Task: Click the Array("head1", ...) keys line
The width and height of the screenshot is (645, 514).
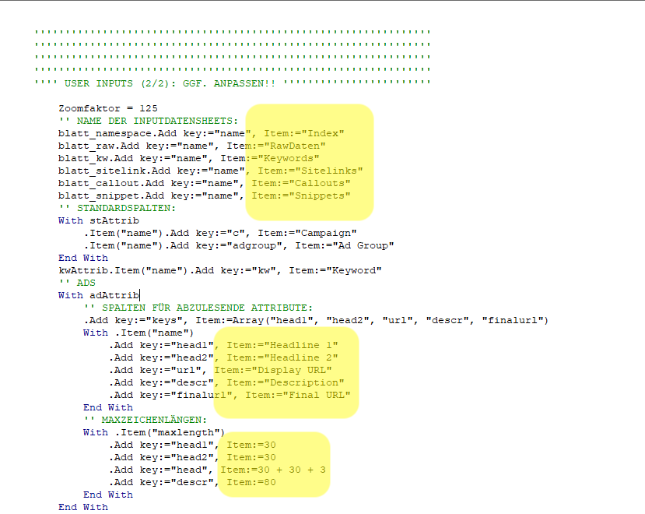Action: 315,320
